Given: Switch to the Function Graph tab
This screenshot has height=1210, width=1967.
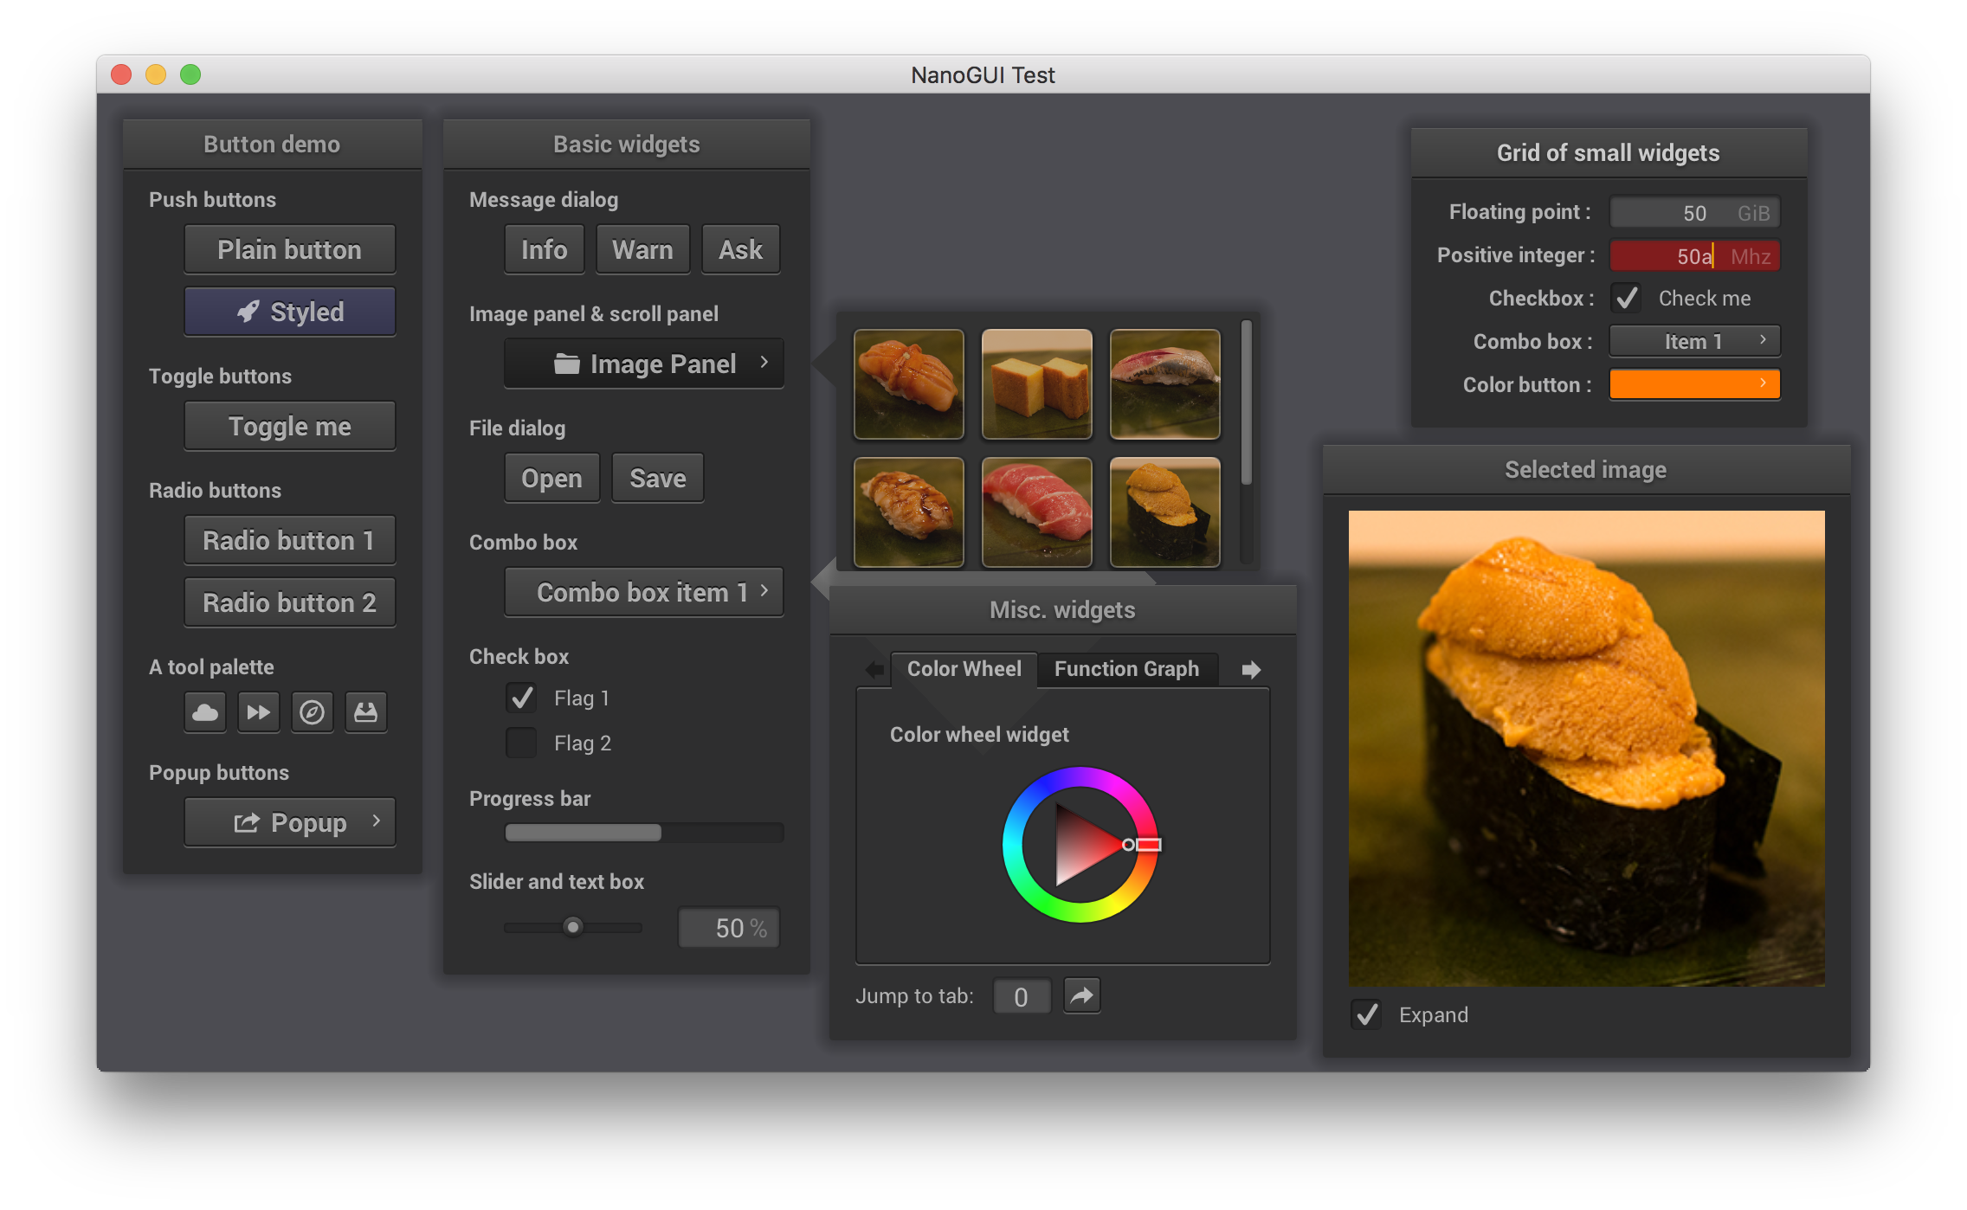Looking at the screenshot, I should click(1125, 668).
